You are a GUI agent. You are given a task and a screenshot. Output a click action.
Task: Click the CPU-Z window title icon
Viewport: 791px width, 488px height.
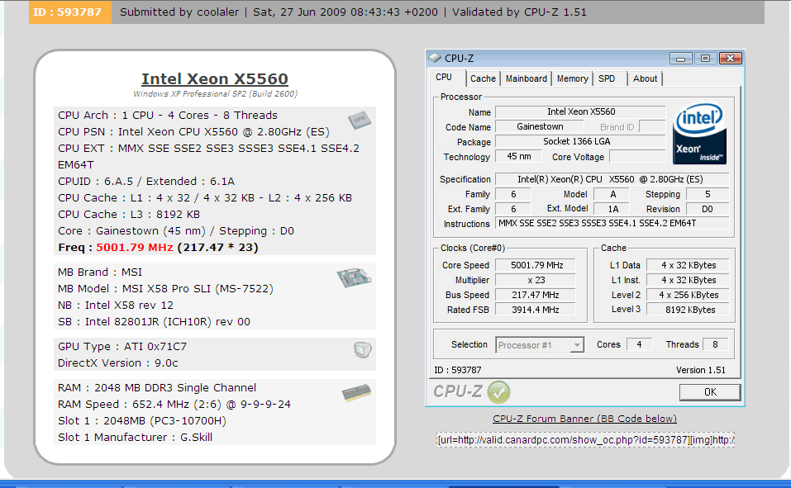(x=435, y=58)
